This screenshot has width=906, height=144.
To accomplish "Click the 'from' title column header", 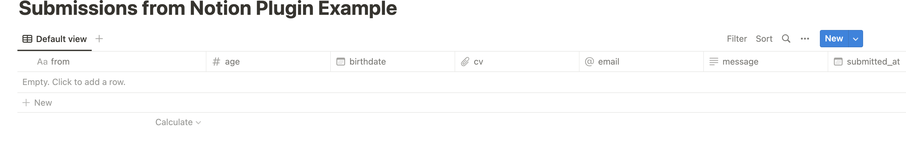I will click(x=60, y=62).
